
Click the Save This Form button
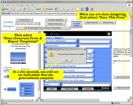[122, 77]
